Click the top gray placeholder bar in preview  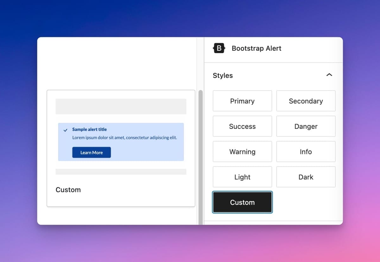click(121, 106)
